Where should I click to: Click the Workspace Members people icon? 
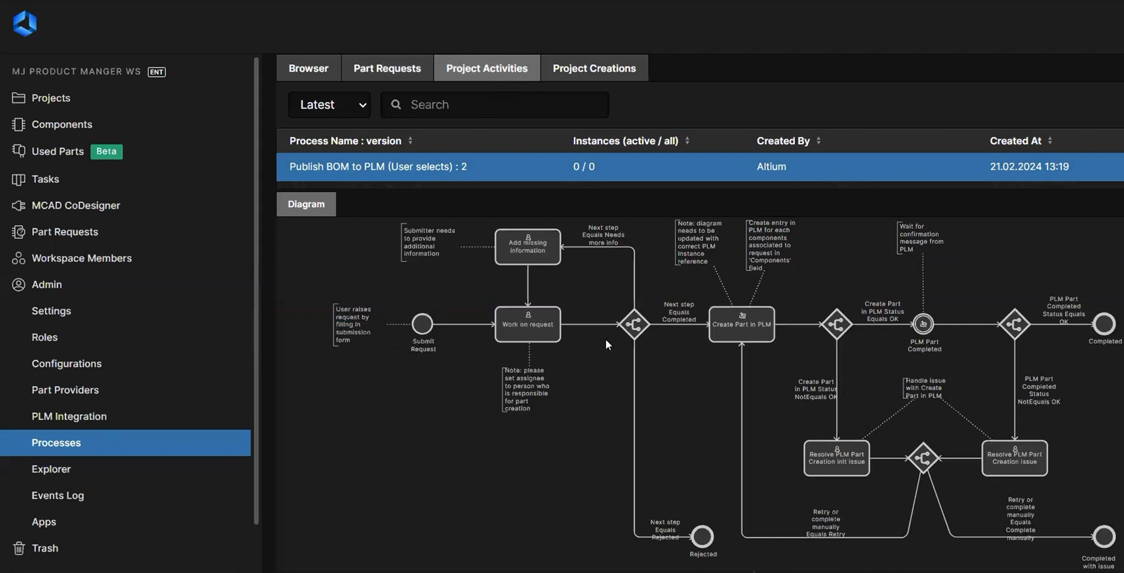pyautogui.click(x=18, y=258)
